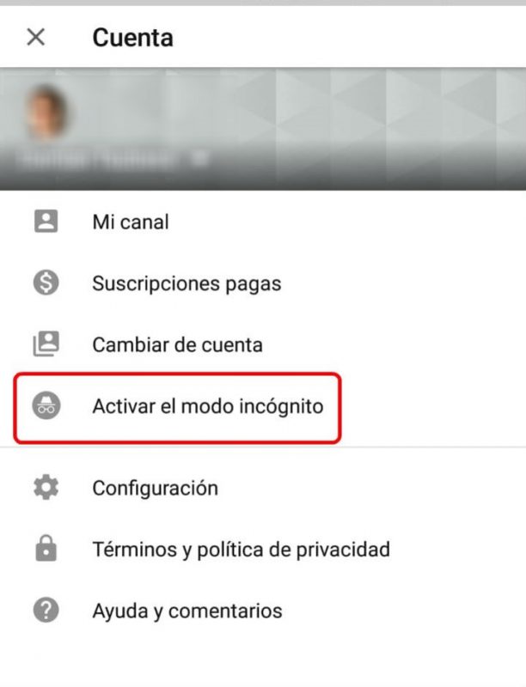This screenshot has width=526, height=687.
Task: Open Términos y política de privacidad
Action: [x=241, y=550]
